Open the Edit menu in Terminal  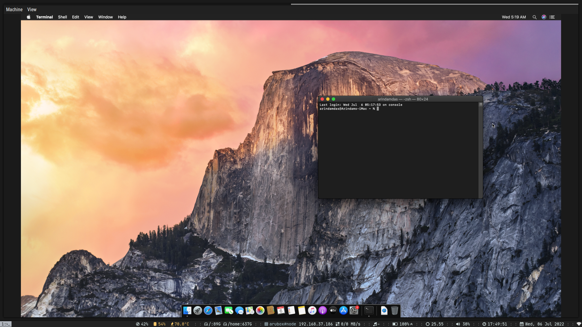(x=75, y=17)
